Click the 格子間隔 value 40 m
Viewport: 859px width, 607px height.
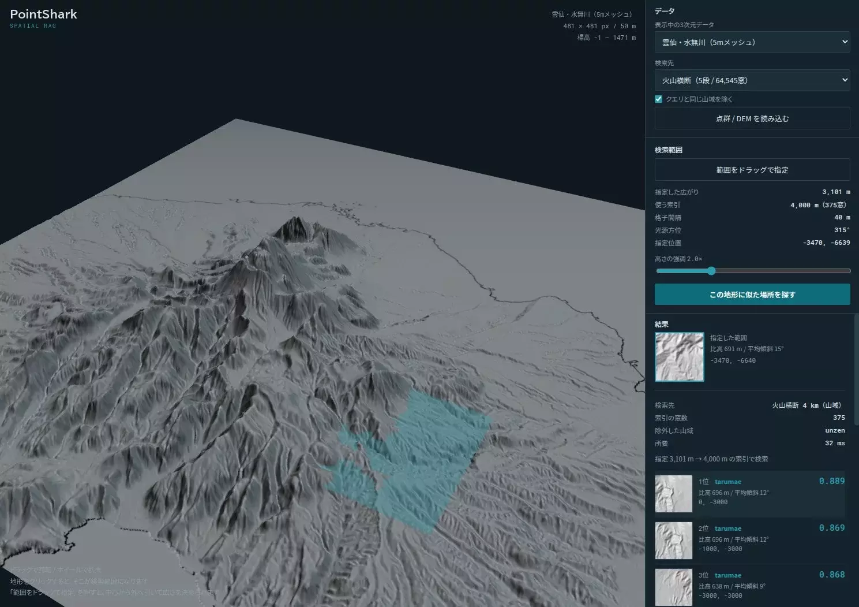coord(842,218)
